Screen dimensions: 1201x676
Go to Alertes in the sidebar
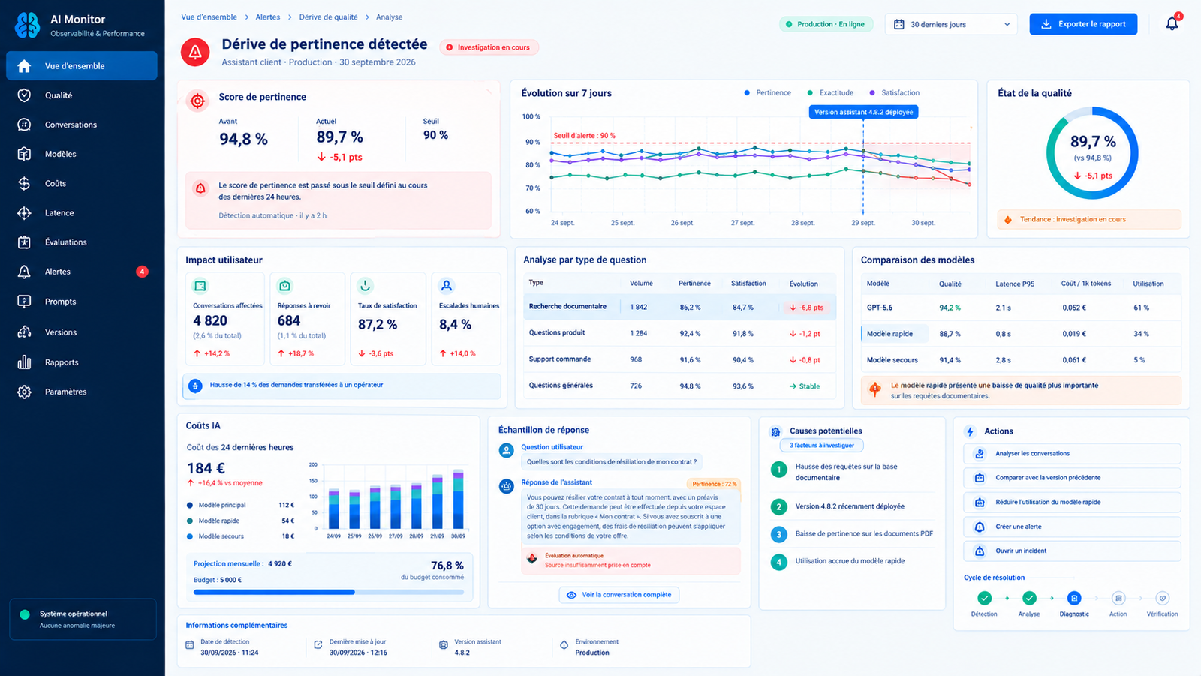pos(82,272)
